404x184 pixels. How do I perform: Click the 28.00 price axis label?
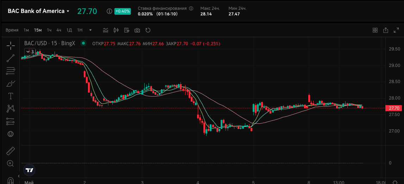coord(394,98)
